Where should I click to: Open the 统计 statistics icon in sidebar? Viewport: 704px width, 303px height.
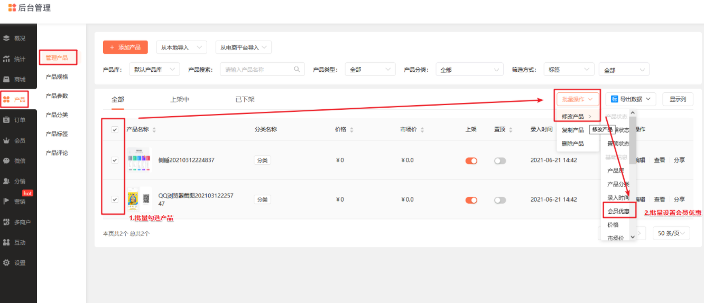click(x=6, y=59)
